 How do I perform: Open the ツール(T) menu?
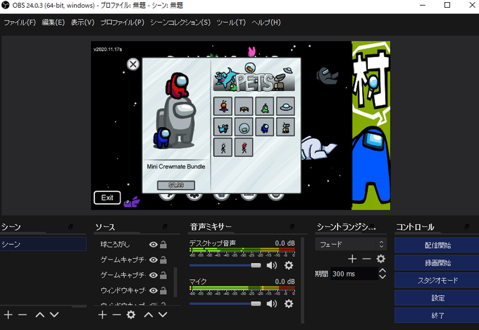(x=231, y=23)
